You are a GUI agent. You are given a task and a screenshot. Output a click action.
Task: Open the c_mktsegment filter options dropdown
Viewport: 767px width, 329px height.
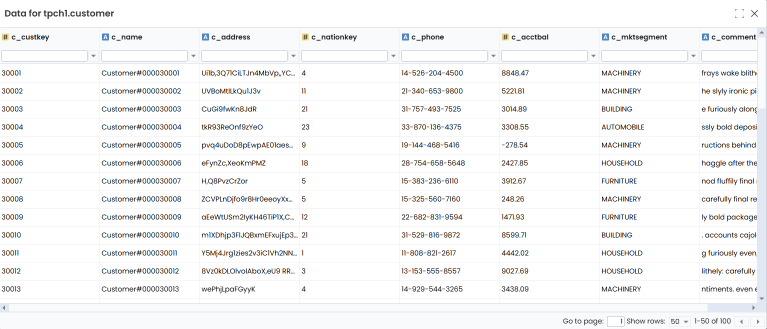pos(693,56)
